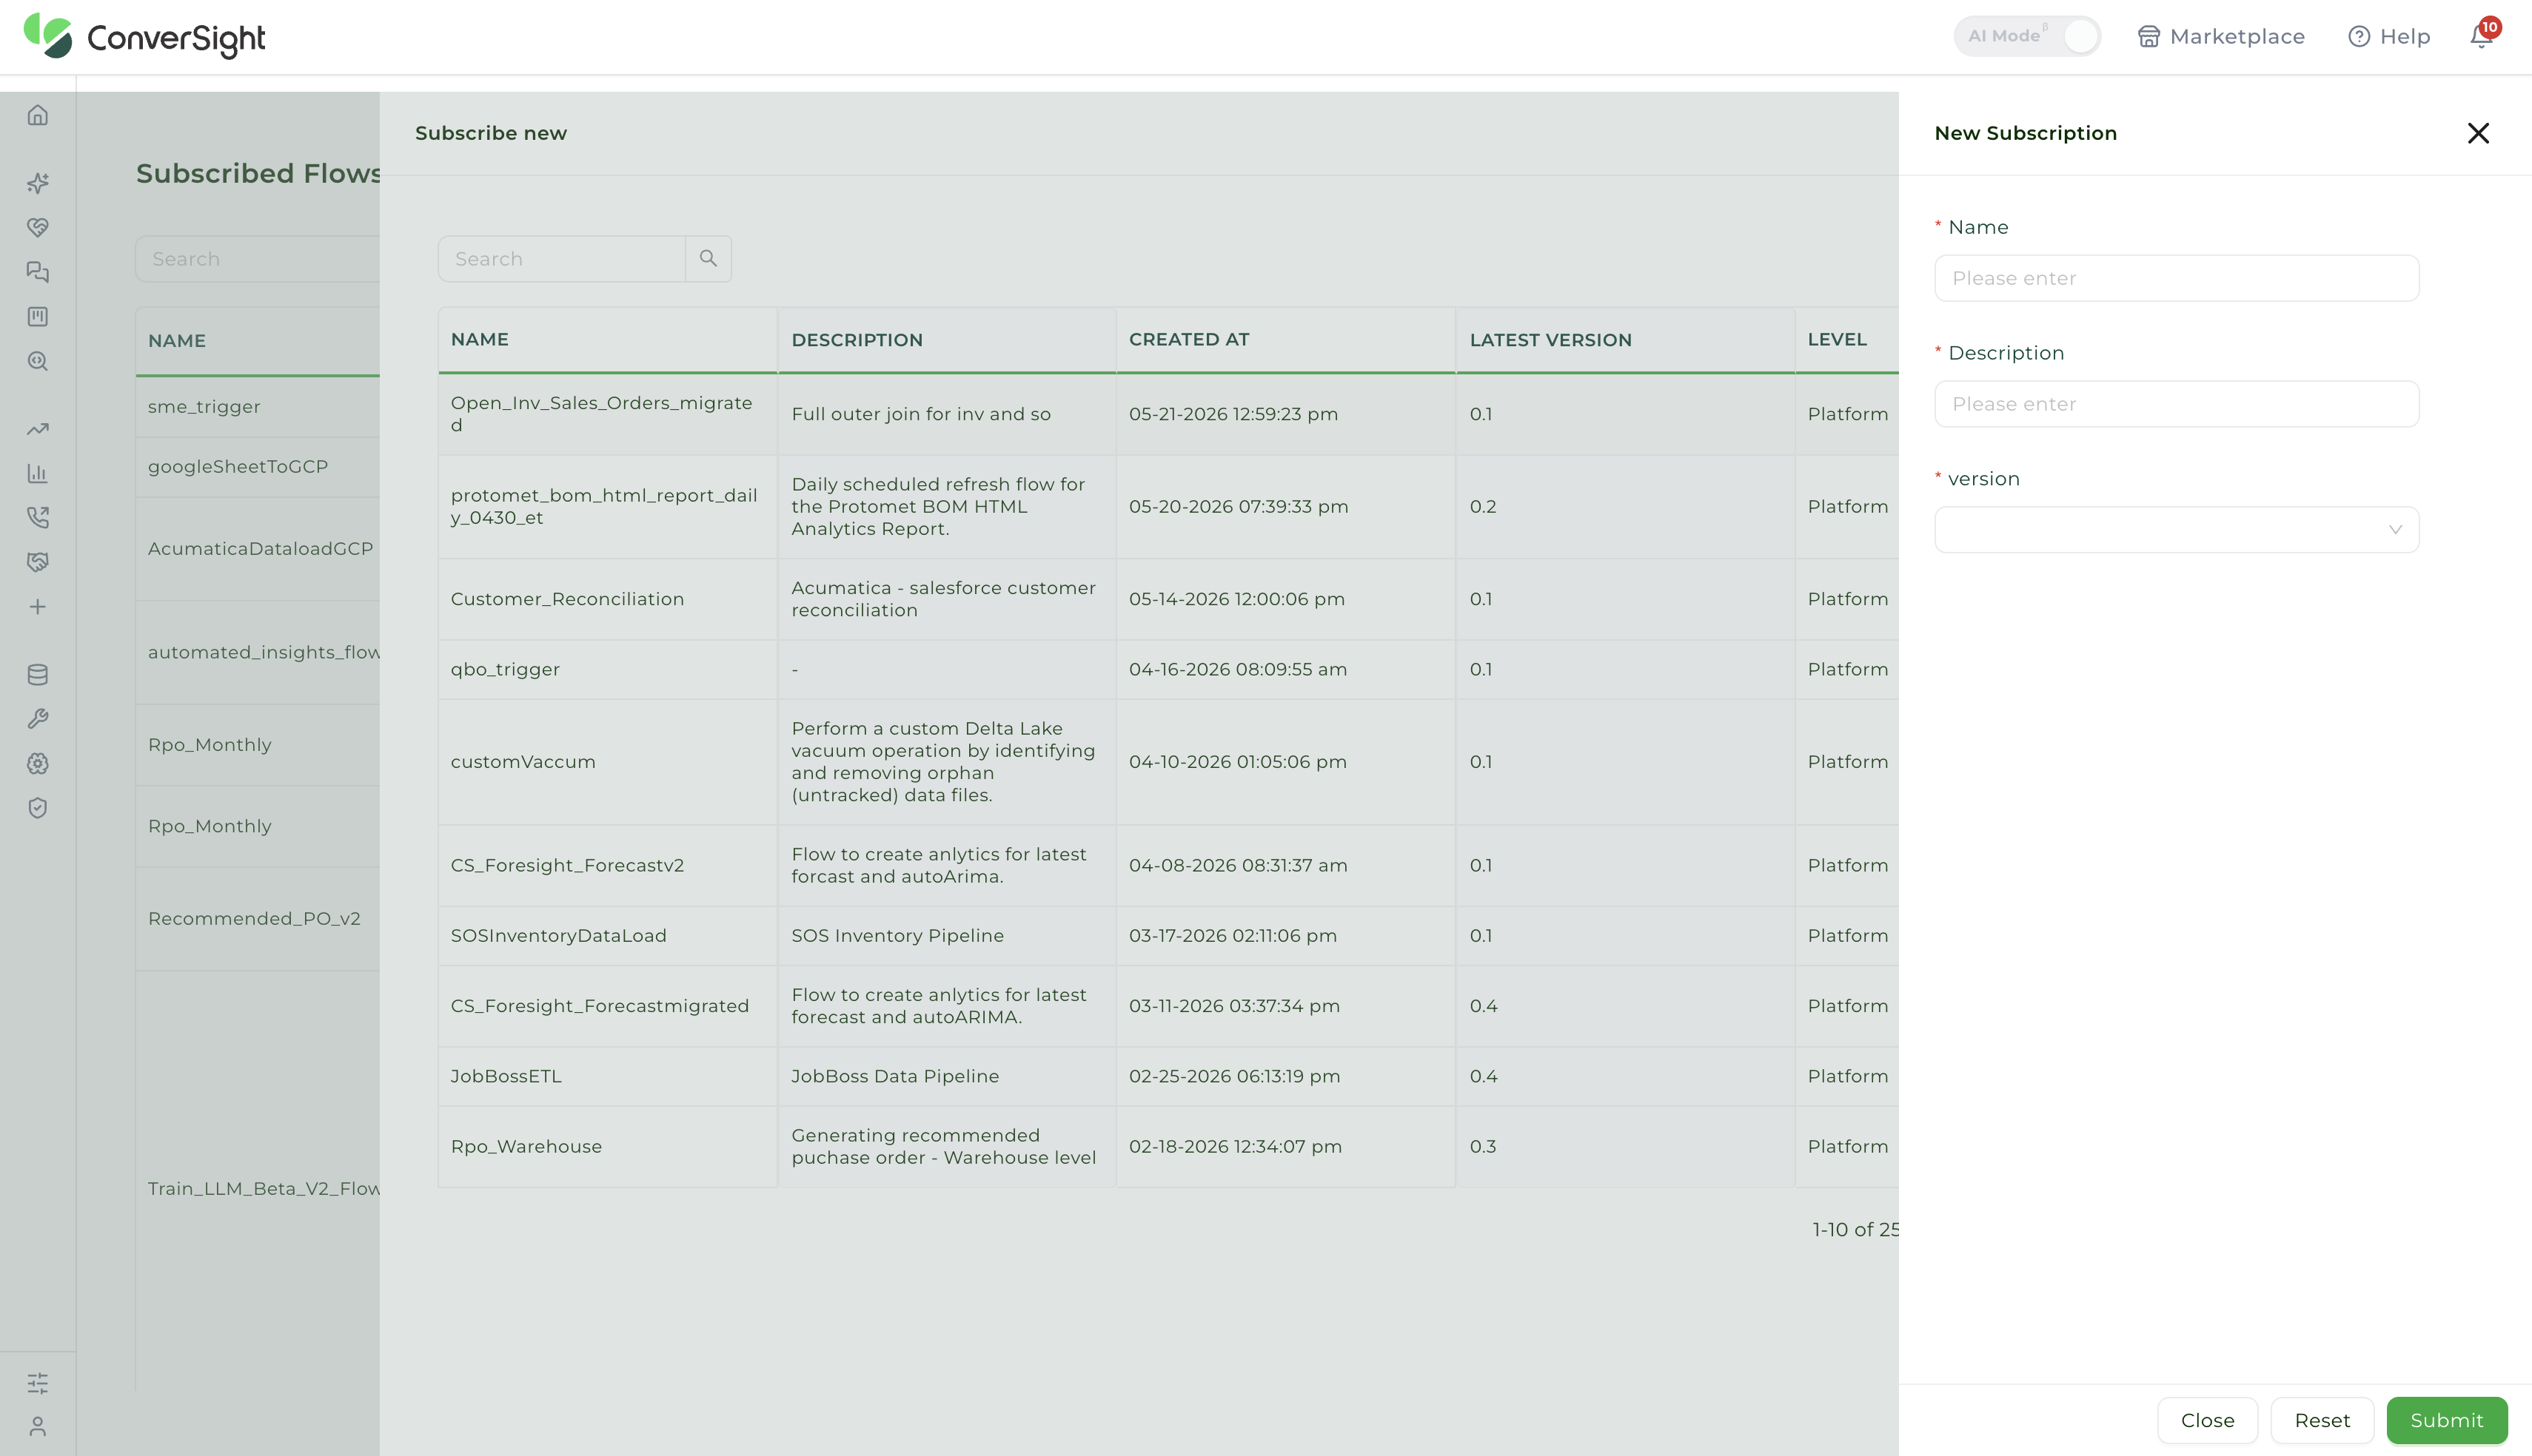Click SOSInventoryDataLoad in the table
This screenshot has width=2532, height=1456.
click(x=558, y=935)
